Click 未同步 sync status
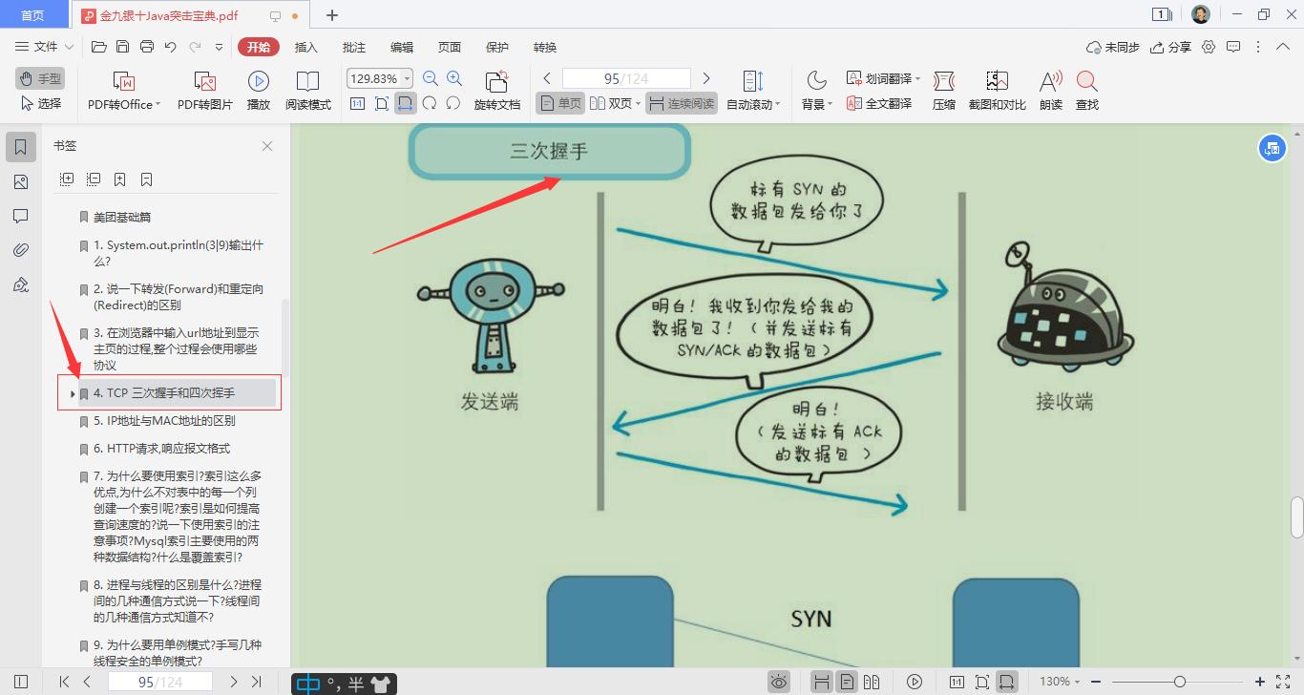The height and width of the screenshot is (695, 1304). (x=1113, y=47)
